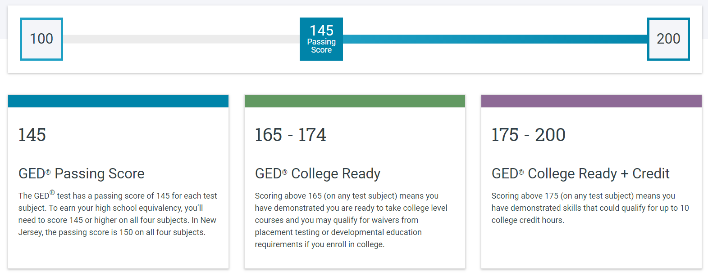This screenshot has height=275, width=708.
Task: Select the 165 - 174 score range heading
Action: 290,135
